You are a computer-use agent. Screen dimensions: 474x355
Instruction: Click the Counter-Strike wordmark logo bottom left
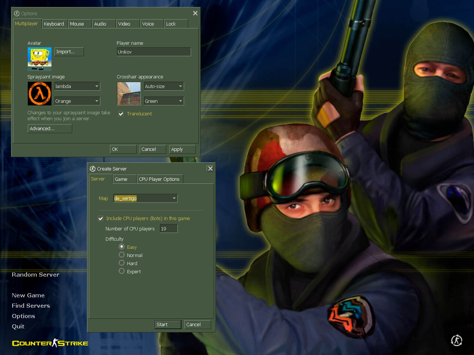click(x=50, y=343)
